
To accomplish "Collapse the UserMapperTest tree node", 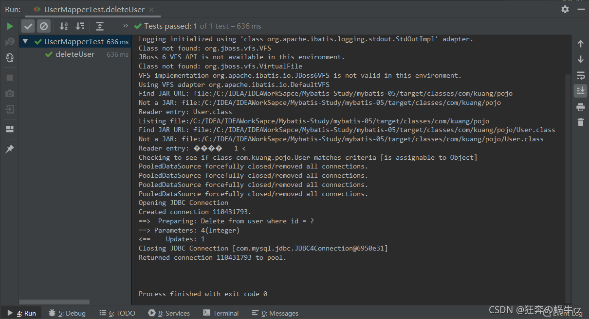I will click(25, 42).
